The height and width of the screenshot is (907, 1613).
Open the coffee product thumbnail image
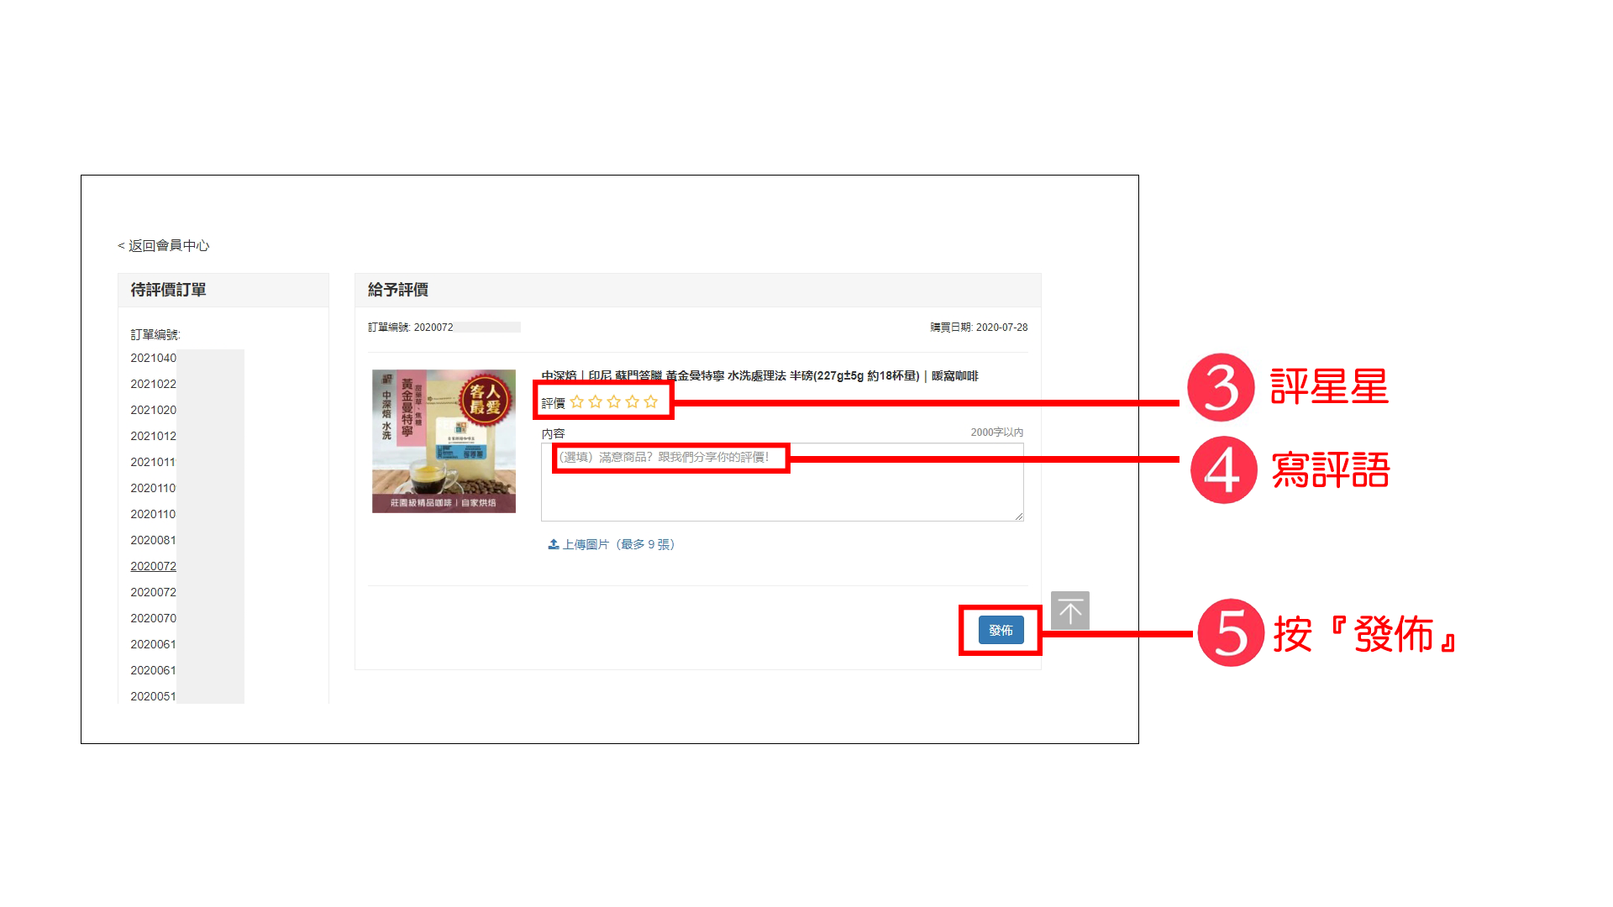(x=444, y=441)
